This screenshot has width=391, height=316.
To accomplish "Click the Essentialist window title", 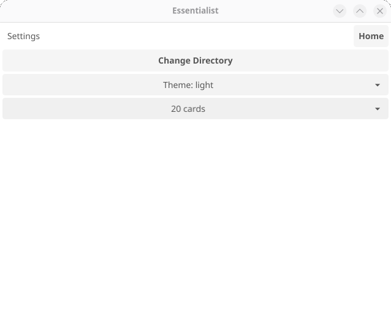I will [x=195, y=11].
